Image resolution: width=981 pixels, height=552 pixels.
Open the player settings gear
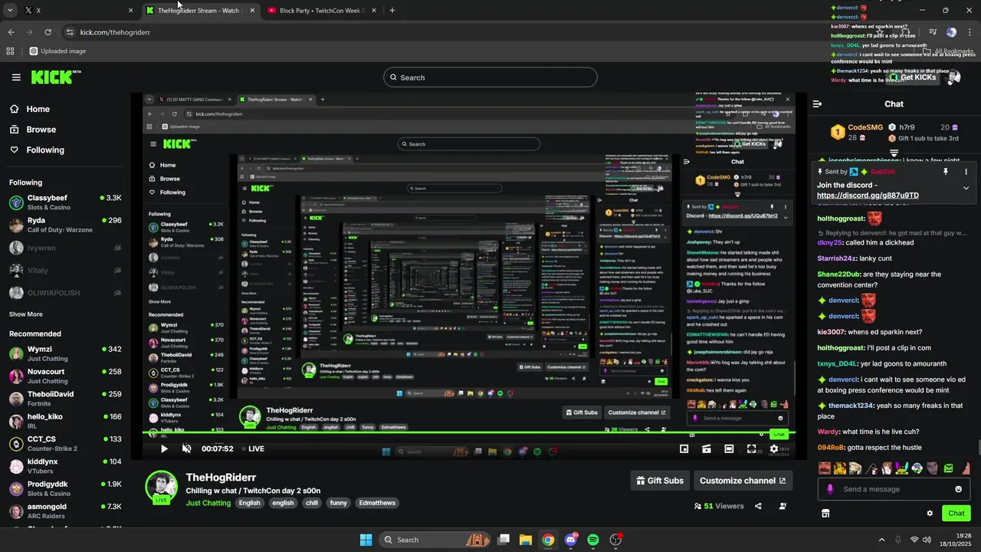[x=774, y=449]
